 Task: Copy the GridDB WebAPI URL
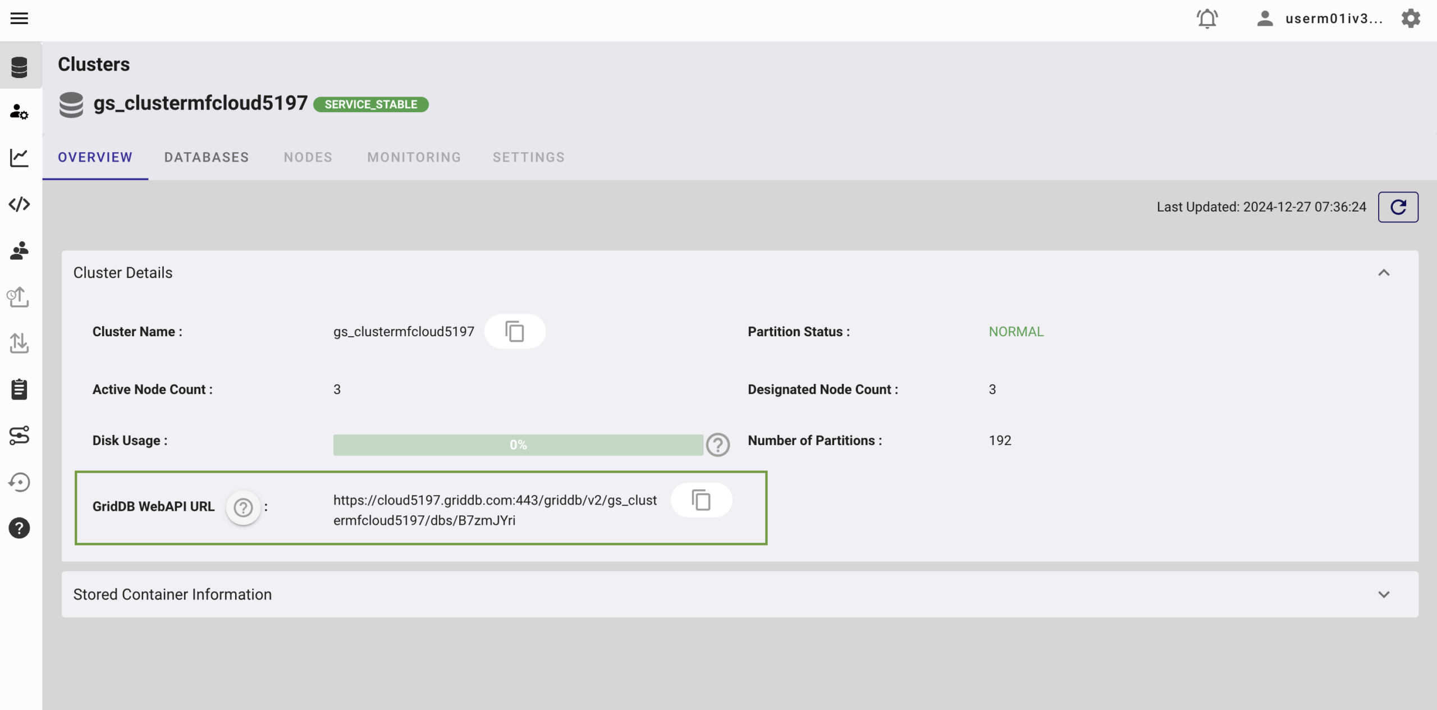click(x=701, y=500)
